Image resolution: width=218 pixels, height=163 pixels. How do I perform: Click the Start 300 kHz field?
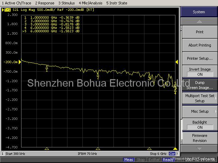pos(14,154)
